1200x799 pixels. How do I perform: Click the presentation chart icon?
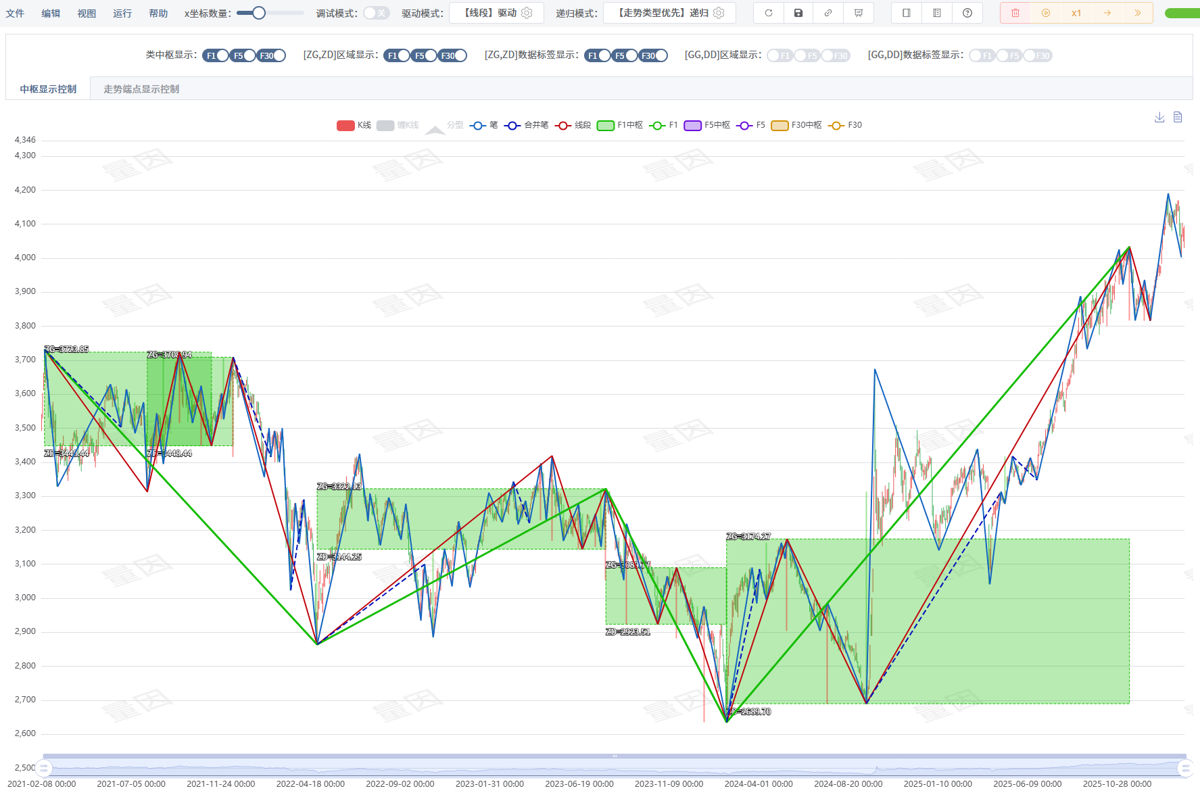859,13
